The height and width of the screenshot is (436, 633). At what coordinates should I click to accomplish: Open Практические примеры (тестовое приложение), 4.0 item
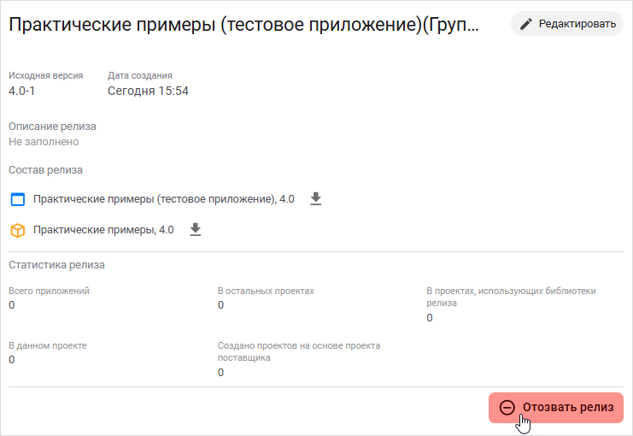click(163, 199)
